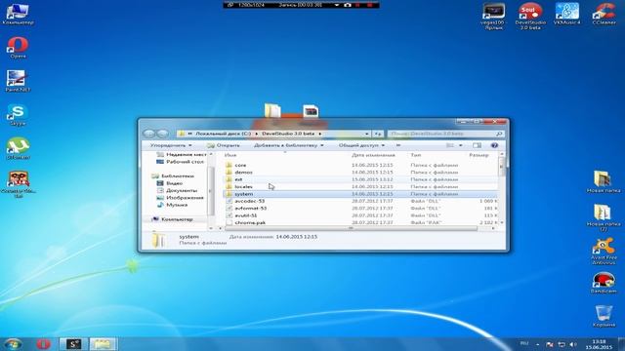625x351 pixels.
Task: Click the change view icon in Explorer toolbar
Action: point(450,145)
